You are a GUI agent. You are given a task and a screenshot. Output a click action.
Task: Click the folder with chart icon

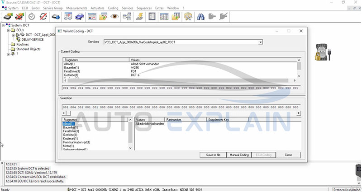pos(103,17)
